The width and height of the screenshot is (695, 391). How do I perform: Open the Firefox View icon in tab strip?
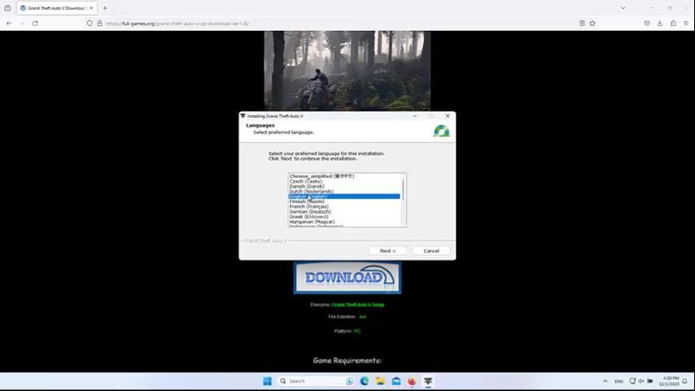point(7,8)
